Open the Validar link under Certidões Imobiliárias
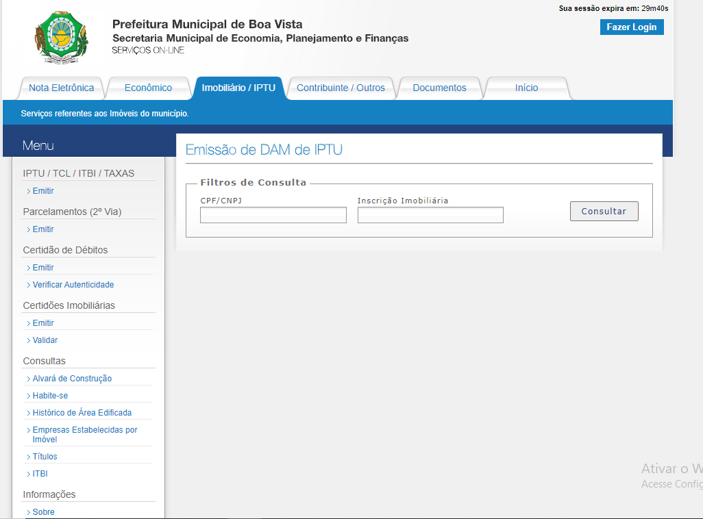Viewport: 703px width, 519px height. click(45, 340)
